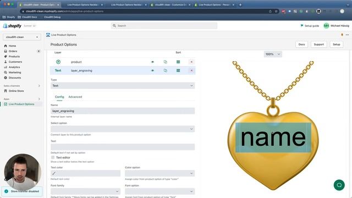Switch to the last Live Product Options browser tab
Image resolution: width=352 pixels, height=198 pixels.
point(215,5)
